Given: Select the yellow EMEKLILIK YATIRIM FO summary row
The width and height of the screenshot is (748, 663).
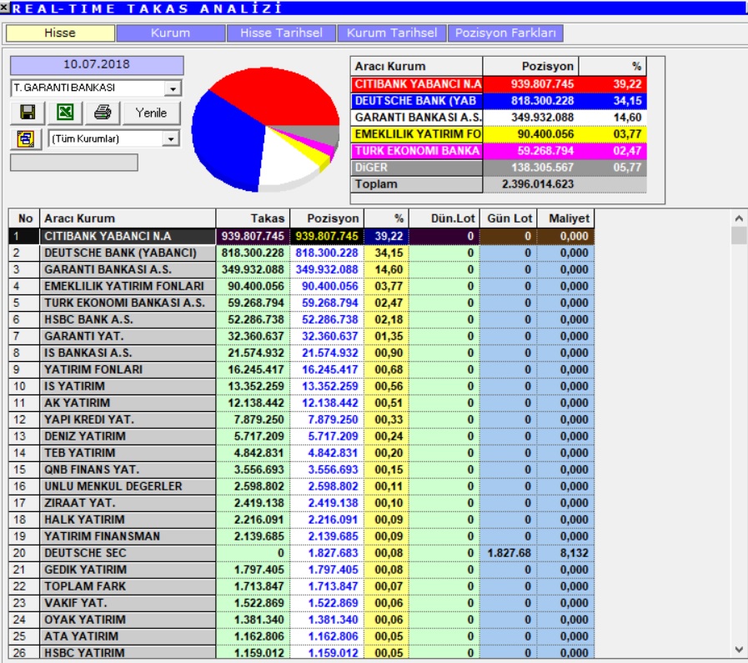Looking at the screenshot, I should tap(499, 134).
